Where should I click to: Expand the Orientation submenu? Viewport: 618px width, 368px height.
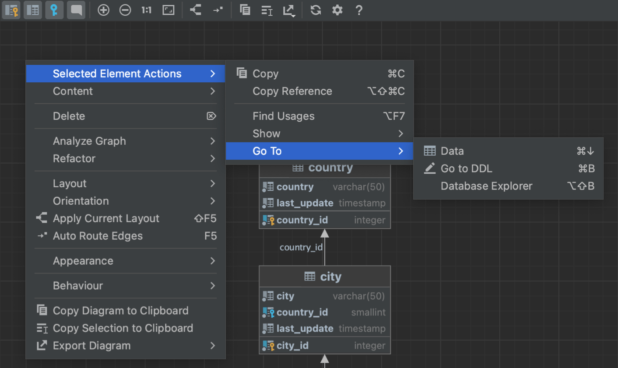click(x=81, y=201)
